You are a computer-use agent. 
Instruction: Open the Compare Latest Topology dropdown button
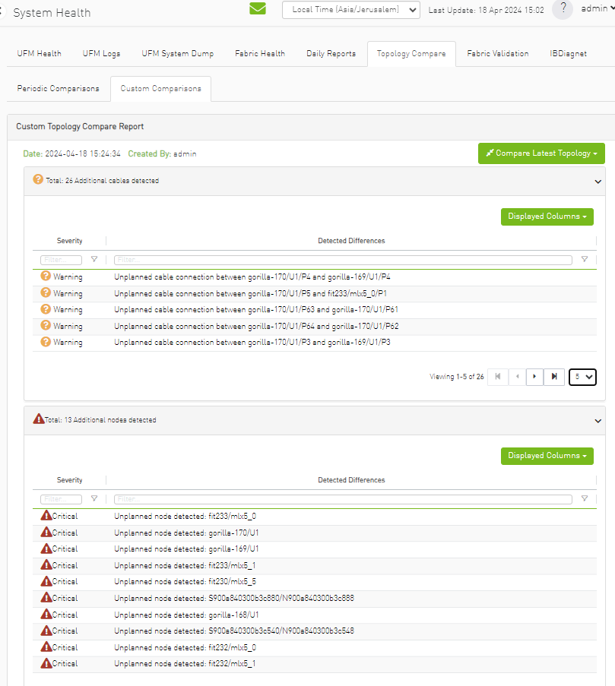click(x=541, y=153)
